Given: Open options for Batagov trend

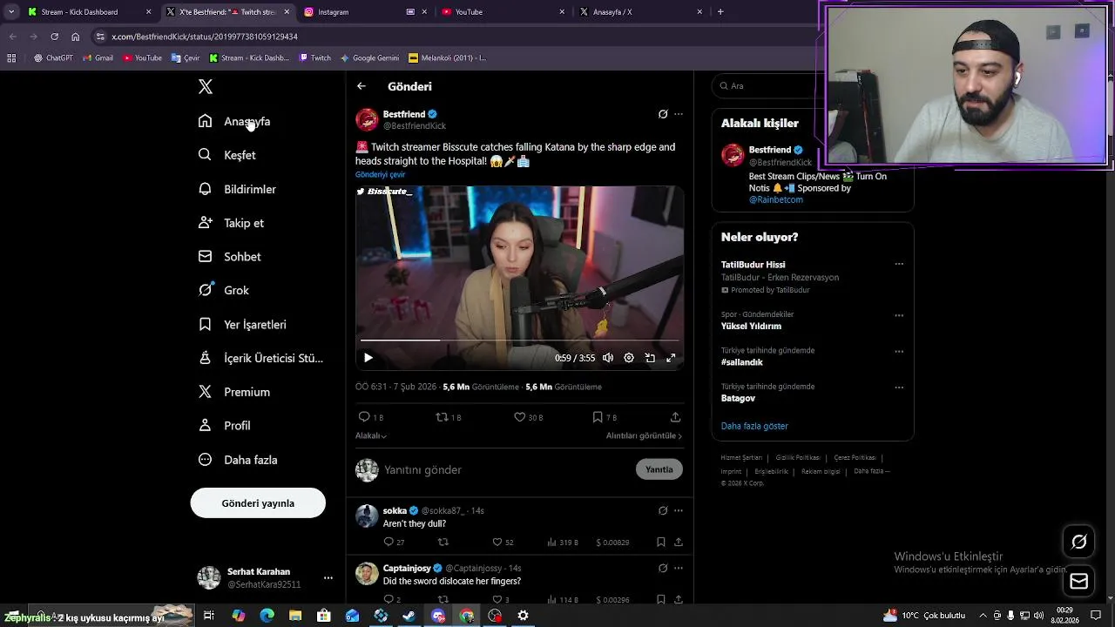Looking at the screenshot, I should [x=899, y=388].
